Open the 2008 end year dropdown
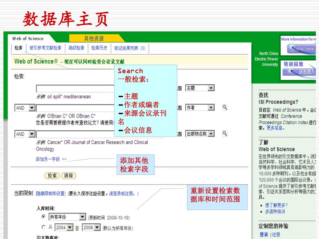 pyautogui.click(x=91, y=227)
